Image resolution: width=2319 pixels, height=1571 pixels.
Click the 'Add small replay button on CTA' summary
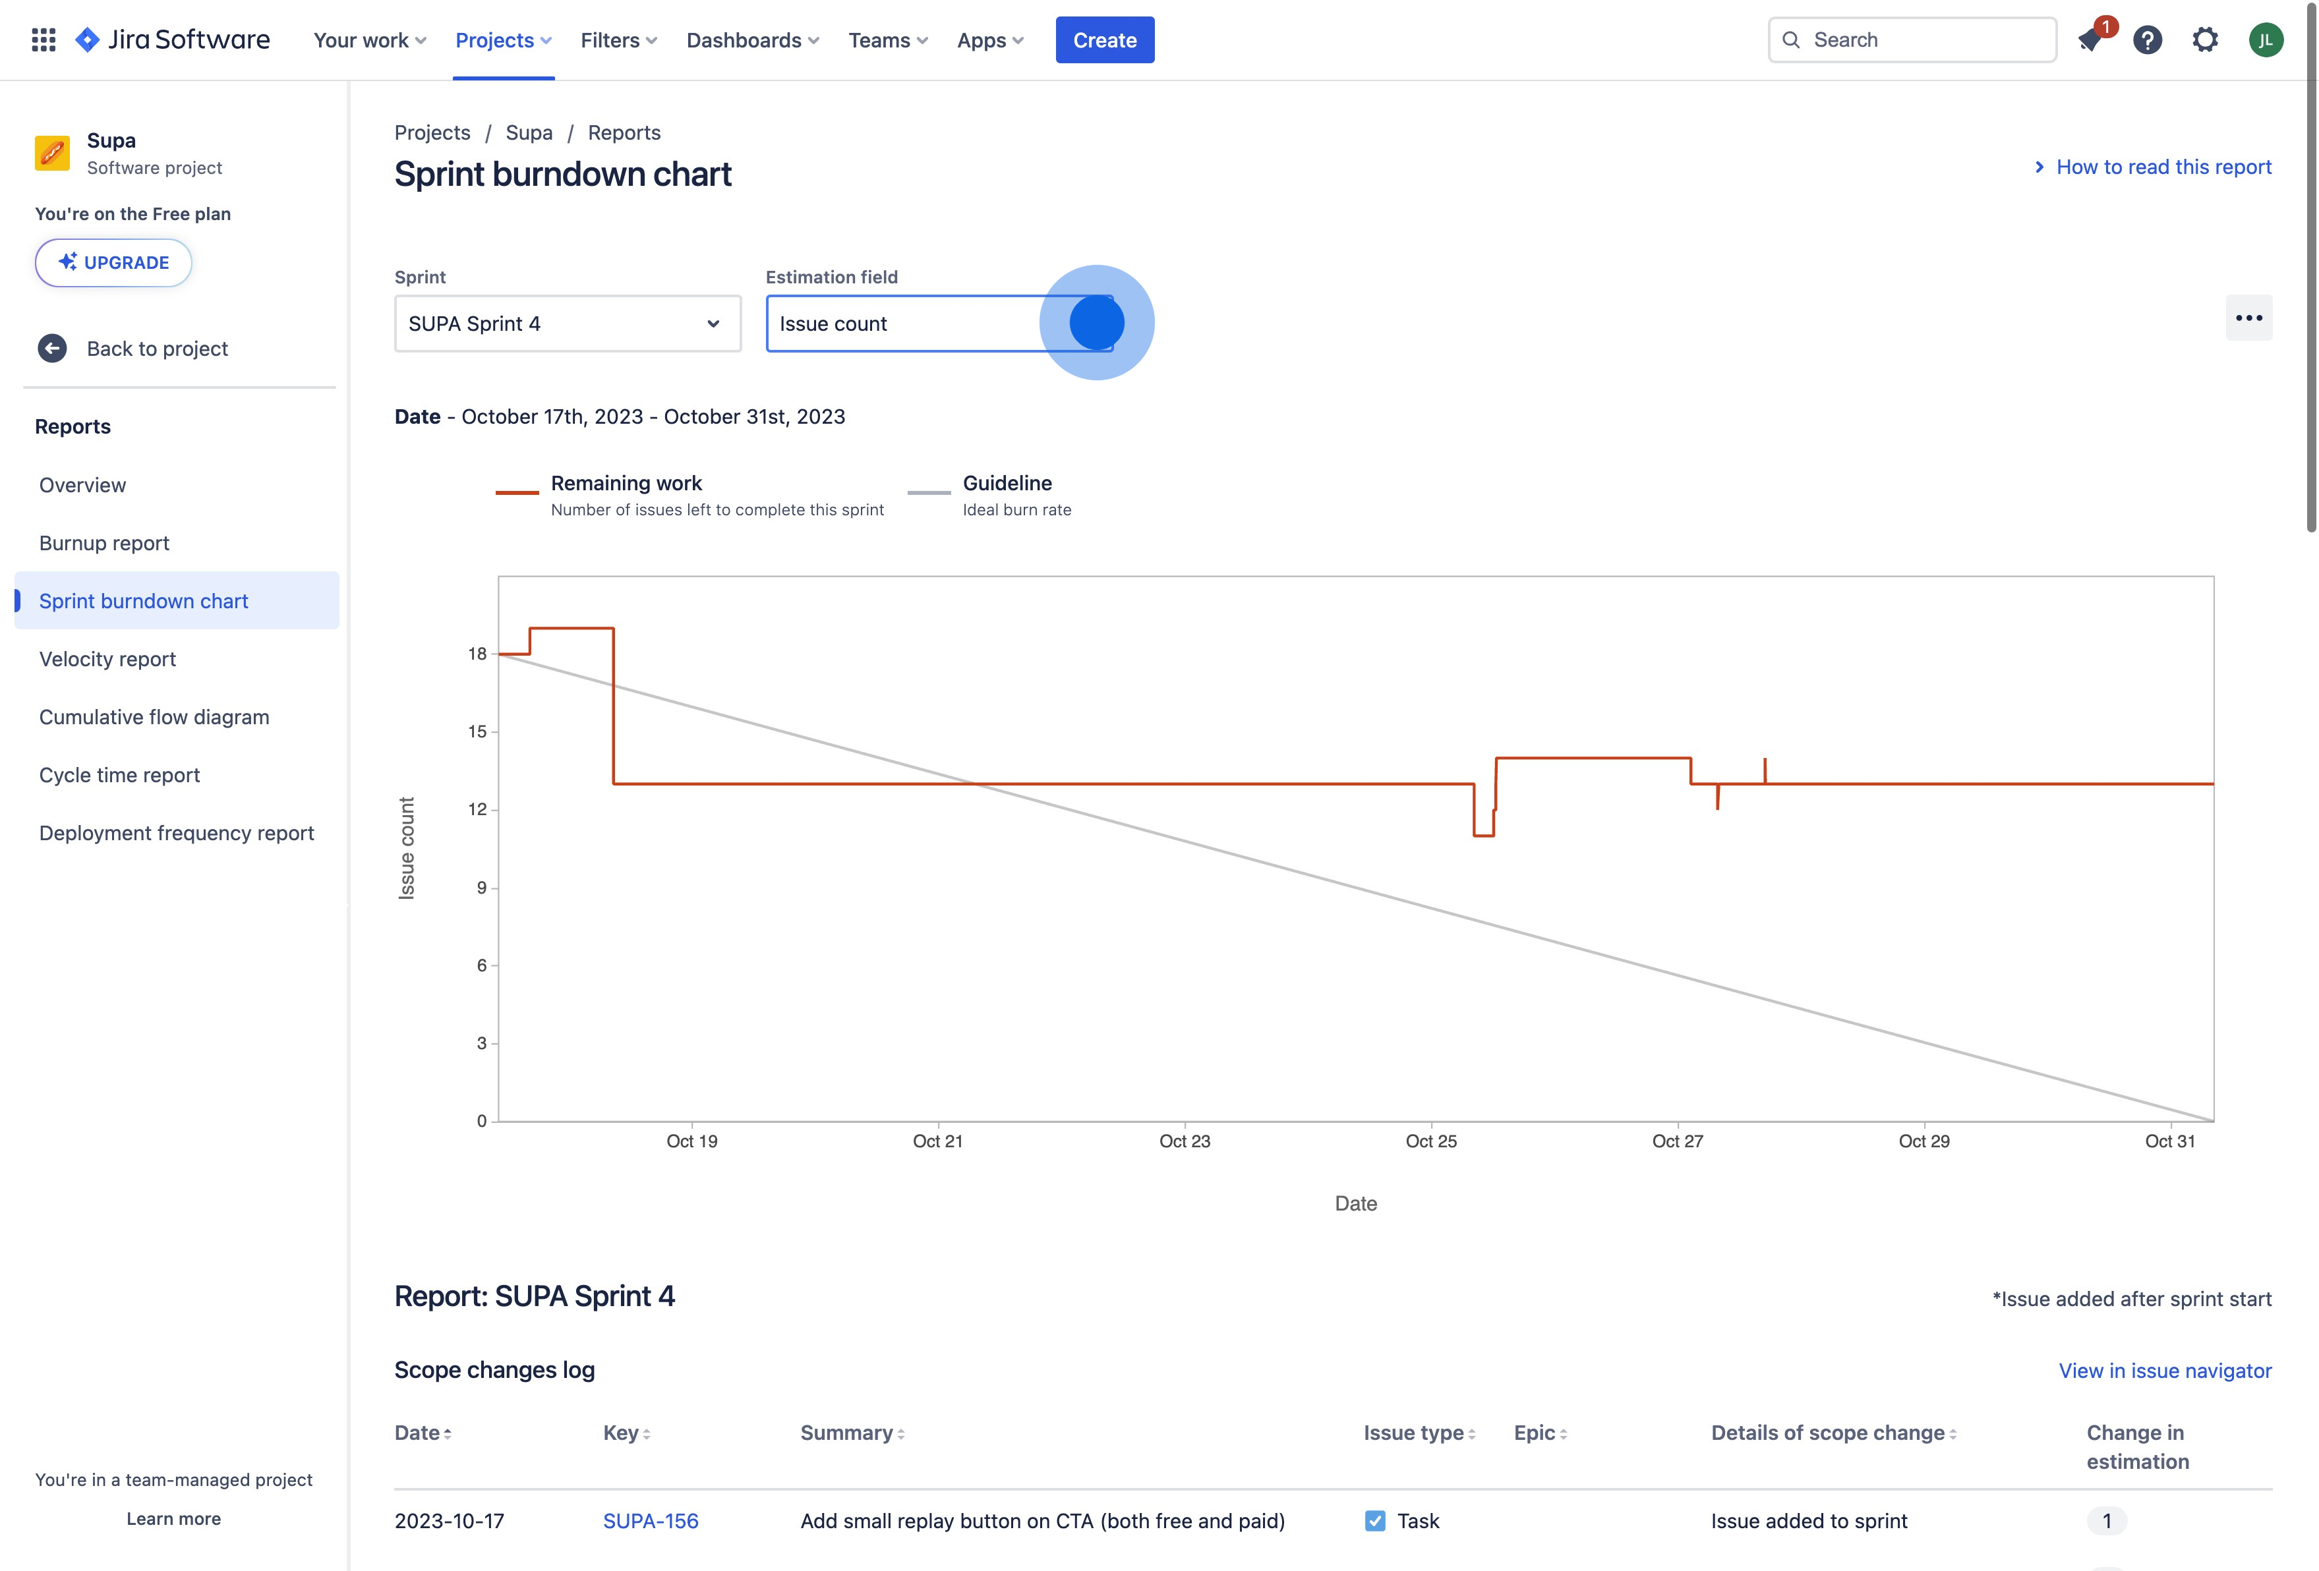[1043, 1520]
